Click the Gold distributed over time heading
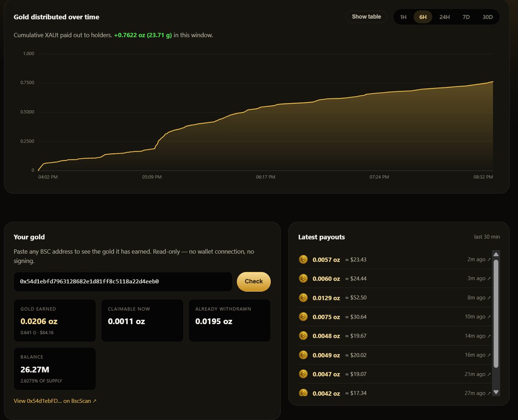 (x=57, y=17)
